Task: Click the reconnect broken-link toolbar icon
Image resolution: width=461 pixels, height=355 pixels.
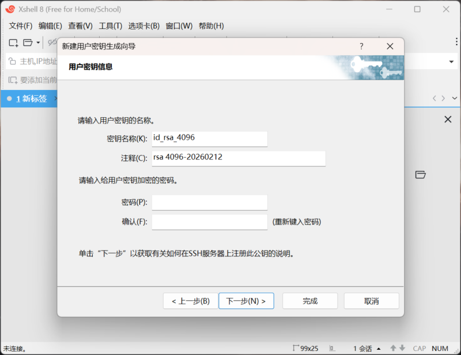Action: click(51, 43)
